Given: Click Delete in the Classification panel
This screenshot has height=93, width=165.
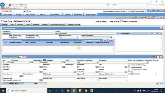Looking at the screenshot, I should [157, 34].
